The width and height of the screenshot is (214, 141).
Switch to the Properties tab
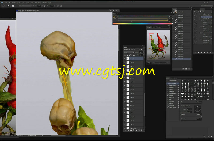pos(197,9)
